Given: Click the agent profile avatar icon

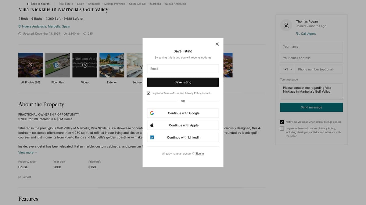Looking at the screenshot, I should 286,25.
